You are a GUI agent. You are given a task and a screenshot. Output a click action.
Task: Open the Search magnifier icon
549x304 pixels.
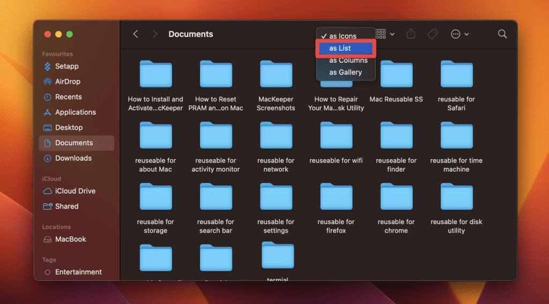(502, 34)
